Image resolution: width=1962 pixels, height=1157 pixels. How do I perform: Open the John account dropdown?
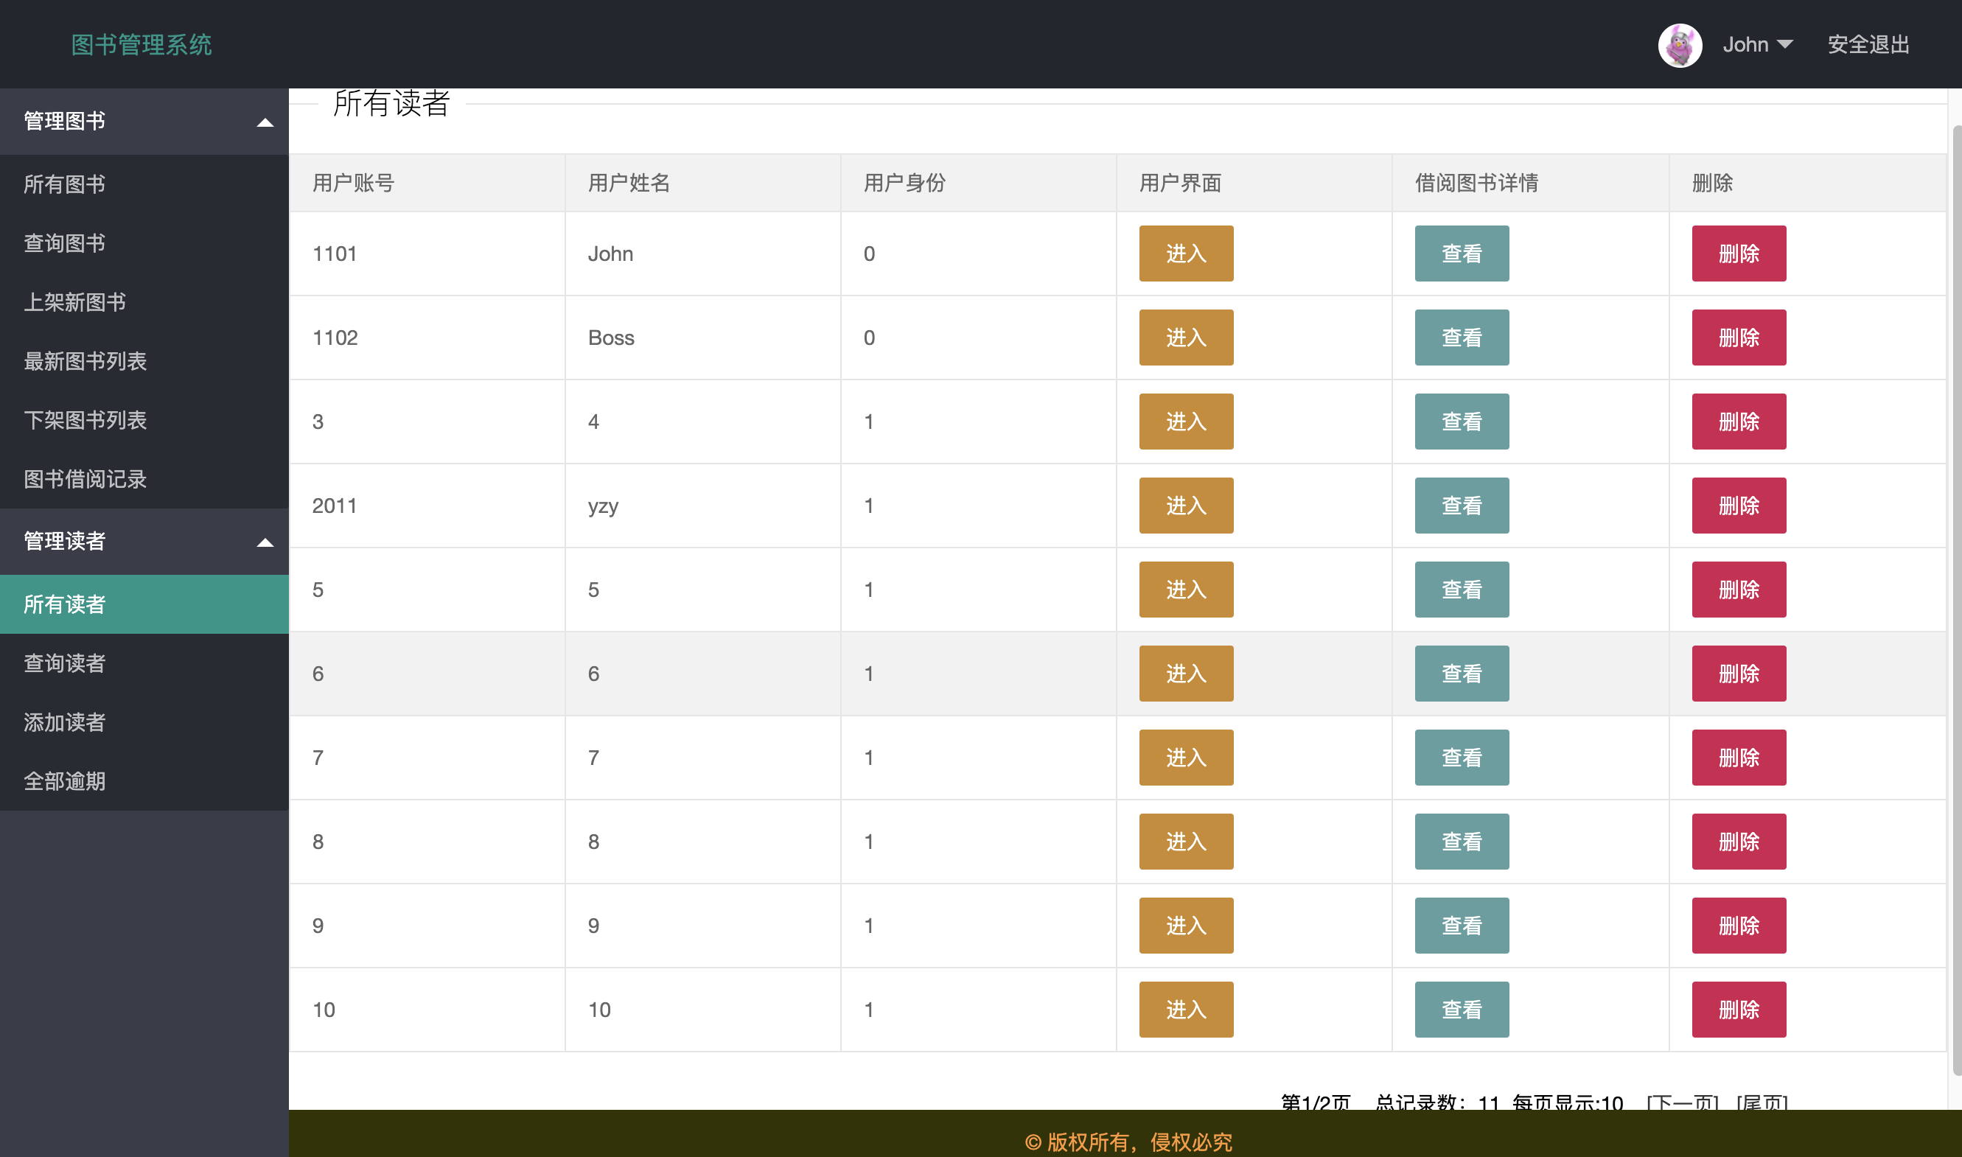[1757, 44]
